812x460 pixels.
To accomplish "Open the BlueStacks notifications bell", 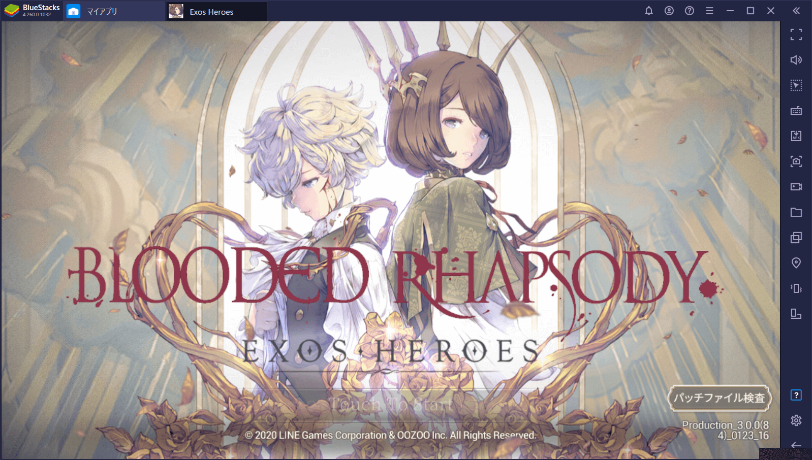I will 649,11.
